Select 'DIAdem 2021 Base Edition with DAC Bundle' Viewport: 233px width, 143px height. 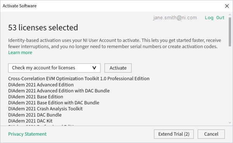click(54, 103)
